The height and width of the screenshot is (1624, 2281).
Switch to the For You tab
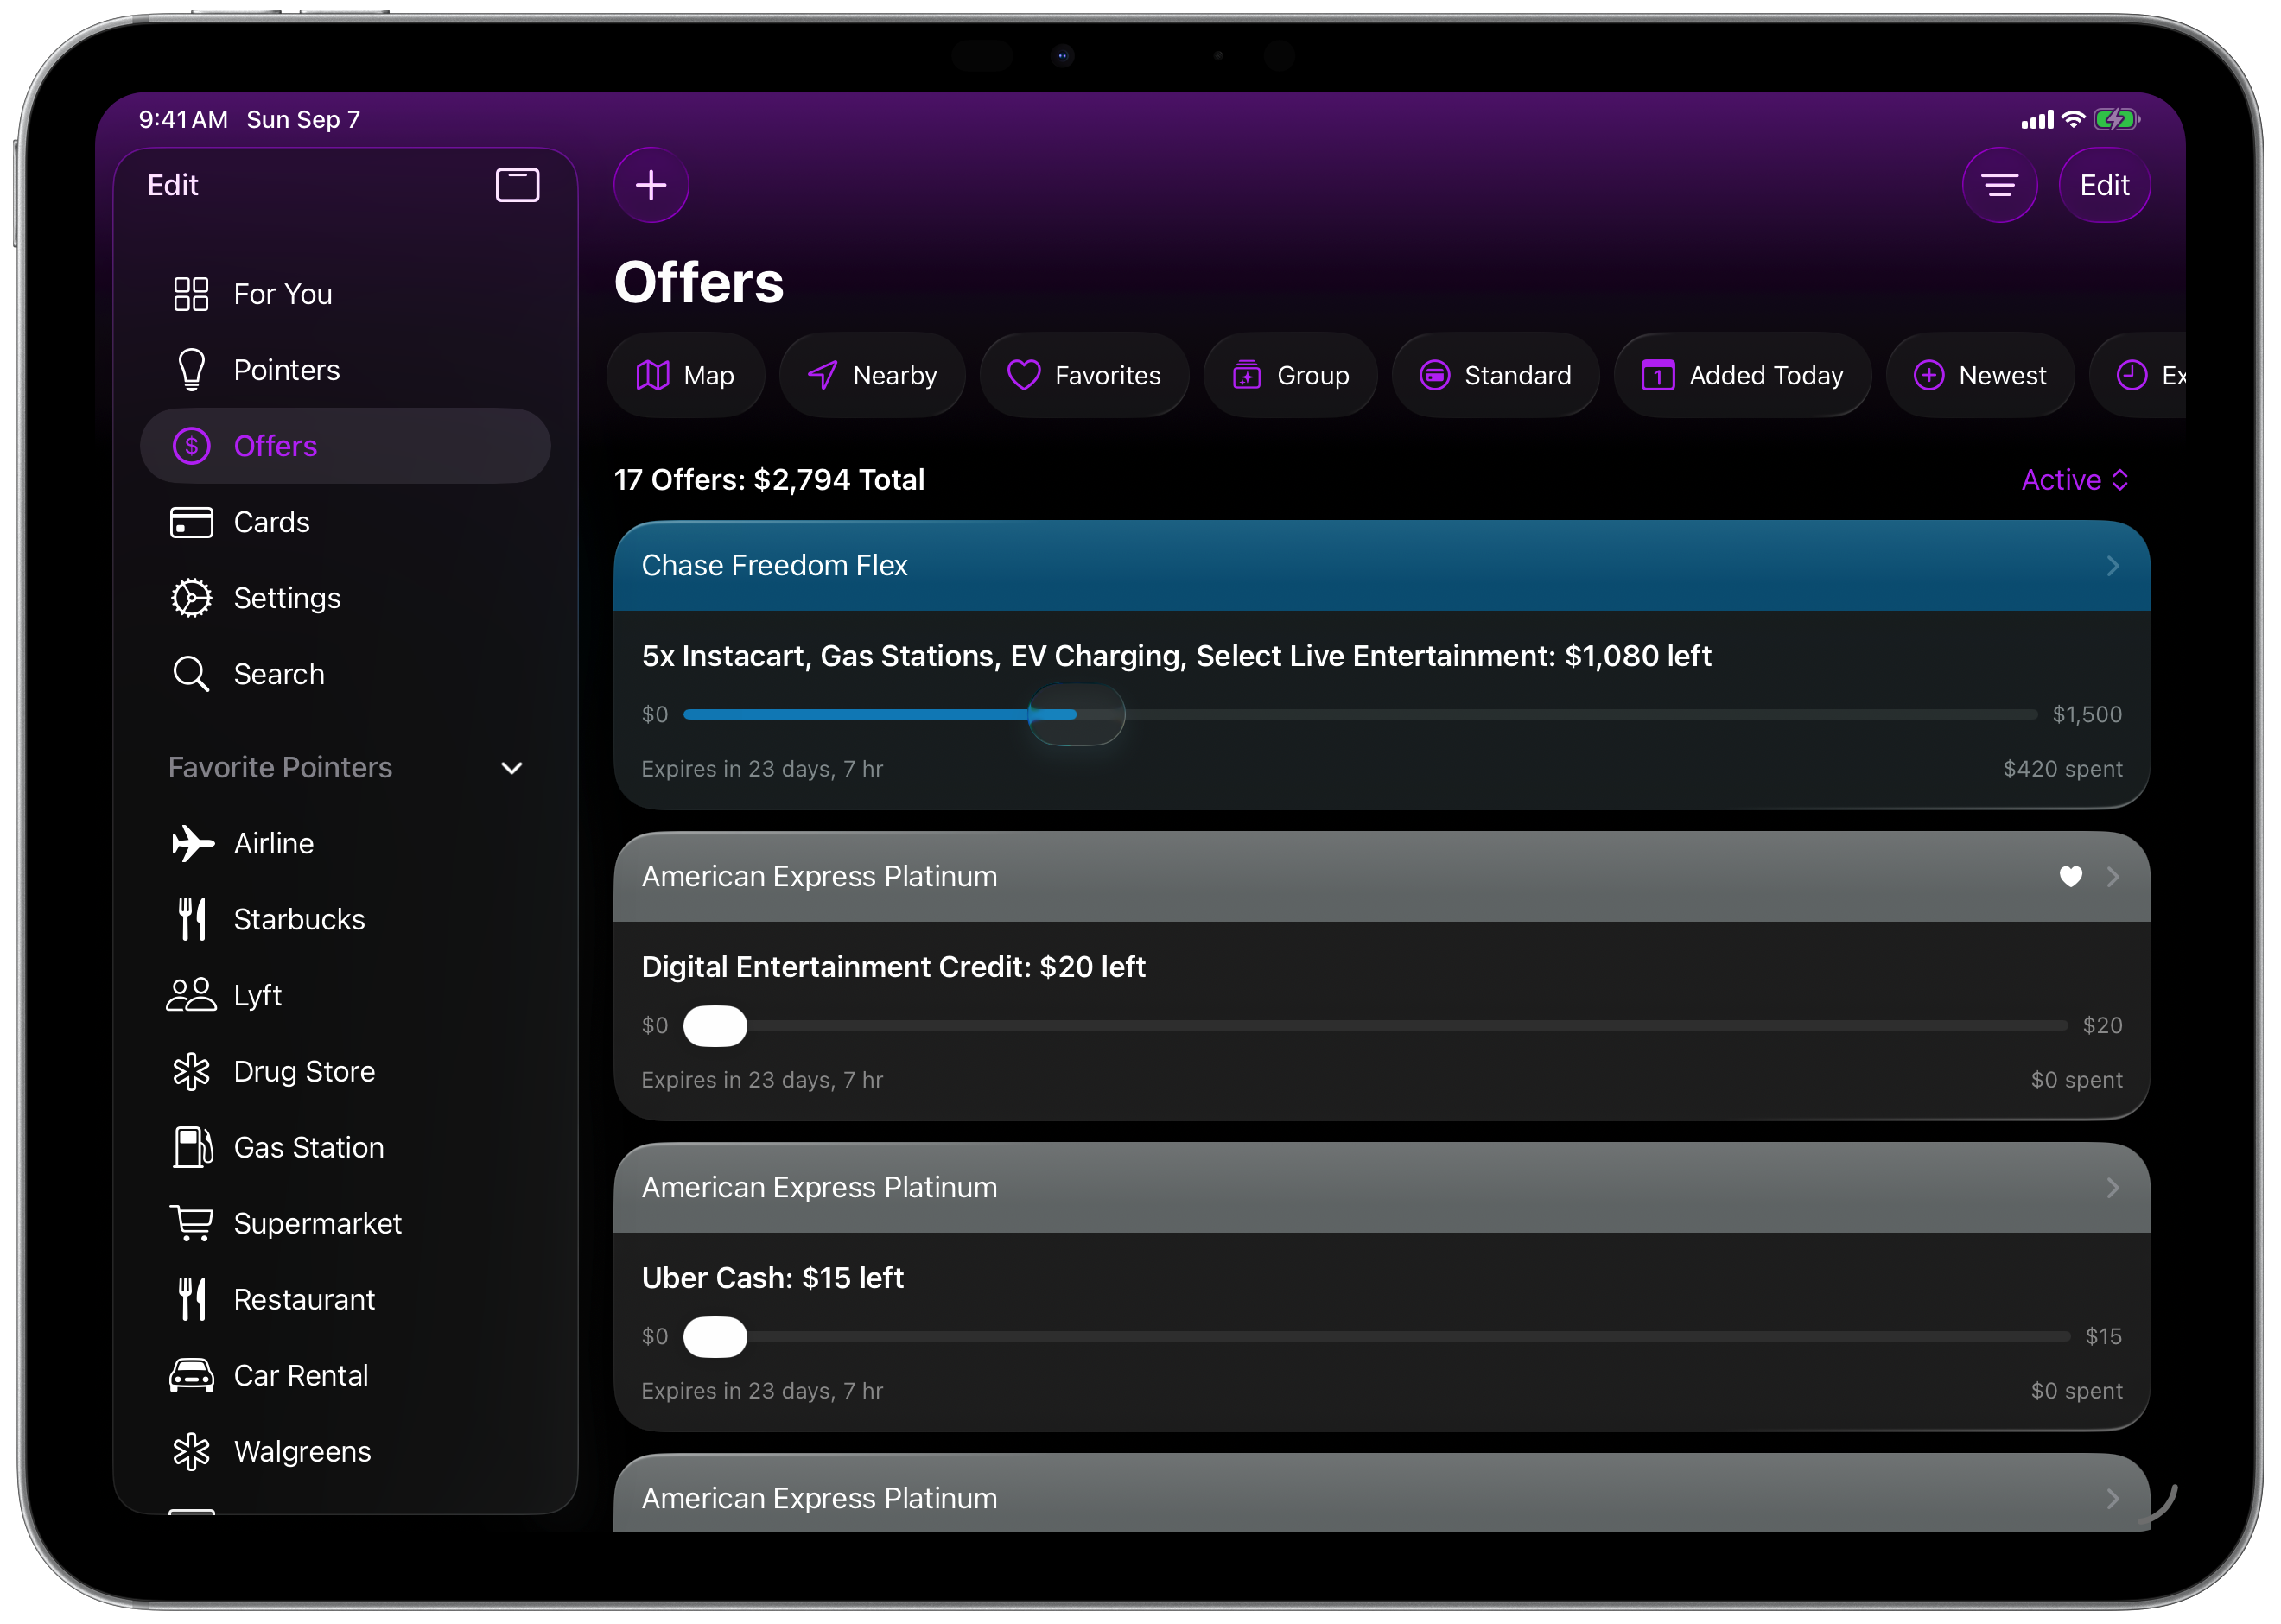pyautogui.click(x=281, y=294)
